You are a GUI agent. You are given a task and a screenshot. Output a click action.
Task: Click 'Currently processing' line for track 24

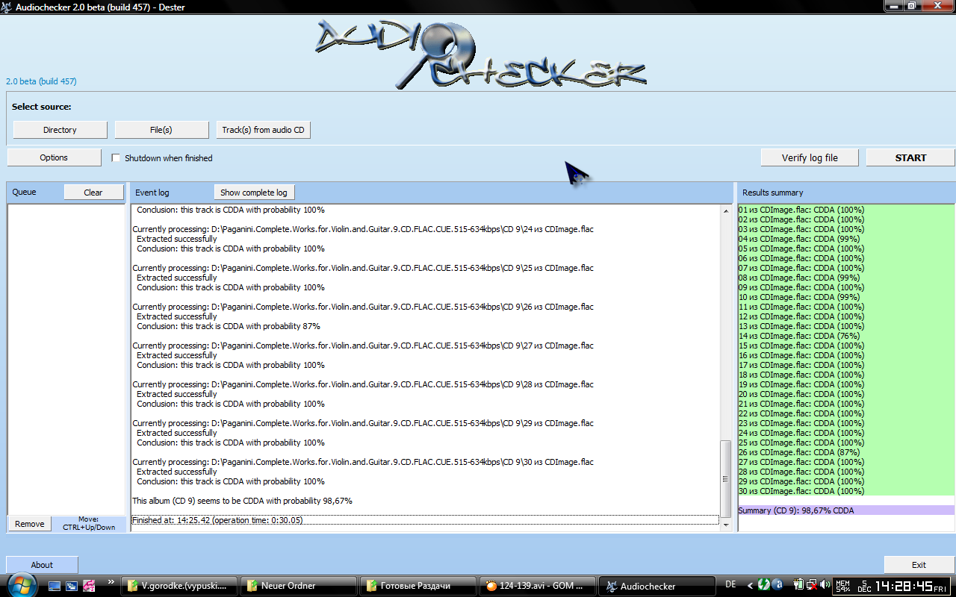pos(363,229)
